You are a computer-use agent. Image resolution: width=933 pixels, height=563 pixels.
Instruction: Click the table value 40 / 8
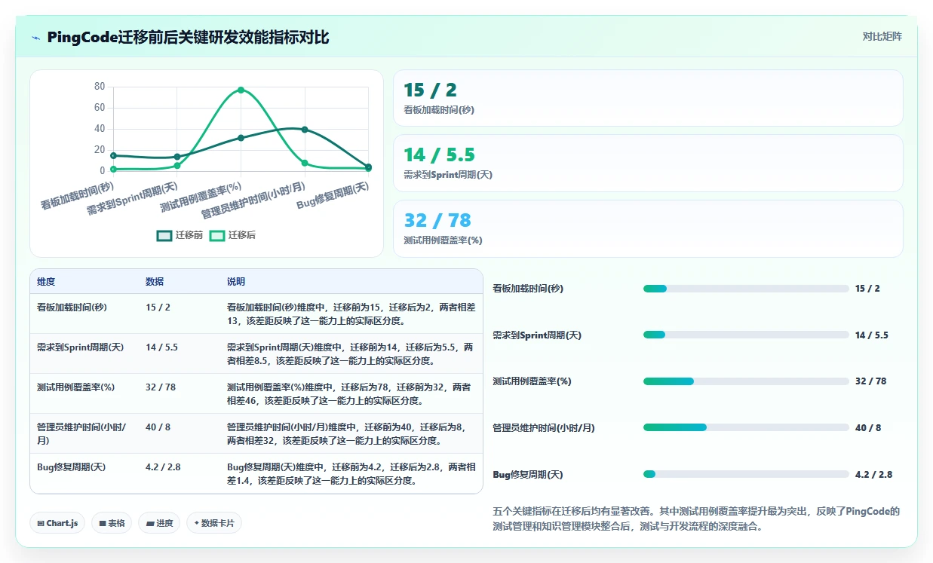pyautogui.click(x=158, y=427)
